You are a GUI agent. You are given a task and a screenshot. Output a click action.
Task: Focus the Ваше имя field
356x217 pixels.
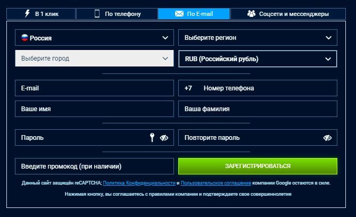point(94,108)
